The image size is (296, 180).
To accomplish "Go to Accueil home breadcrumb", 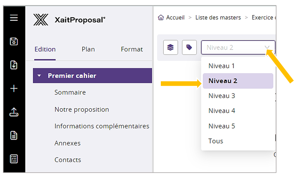I will tap(171, 18).
